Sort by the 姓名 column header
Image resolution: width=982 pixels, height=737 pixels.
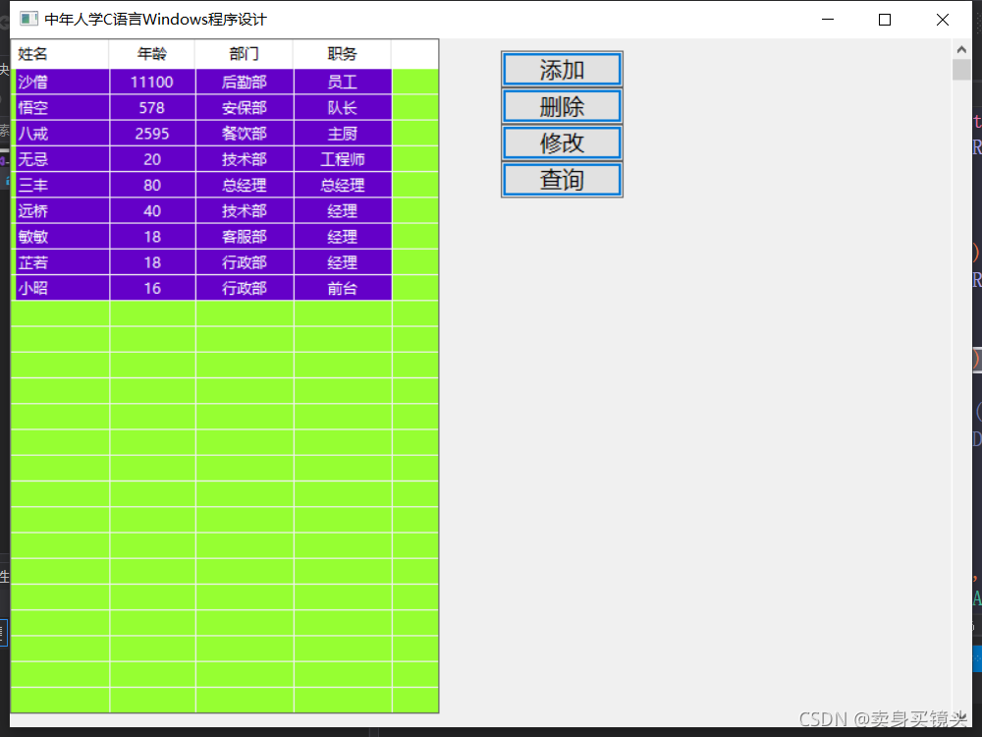(x=60, y=54)
